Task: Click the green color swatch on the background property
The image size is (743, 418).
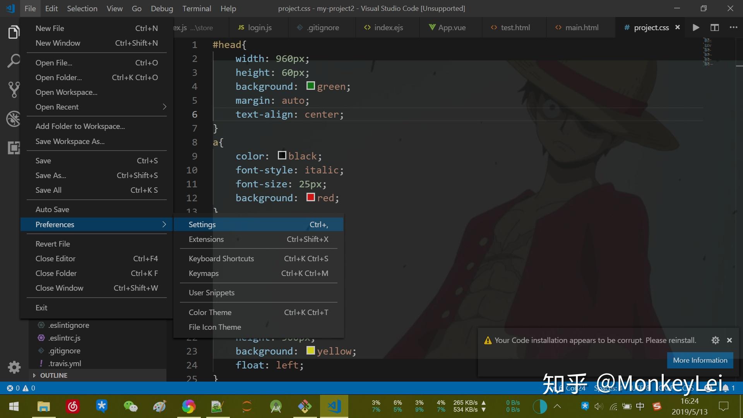Action: pyautogui.click(x=310, y=86)
